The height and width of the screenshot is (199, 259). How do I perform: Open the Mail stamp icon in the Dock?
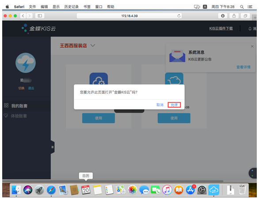(x=63, y=190)
